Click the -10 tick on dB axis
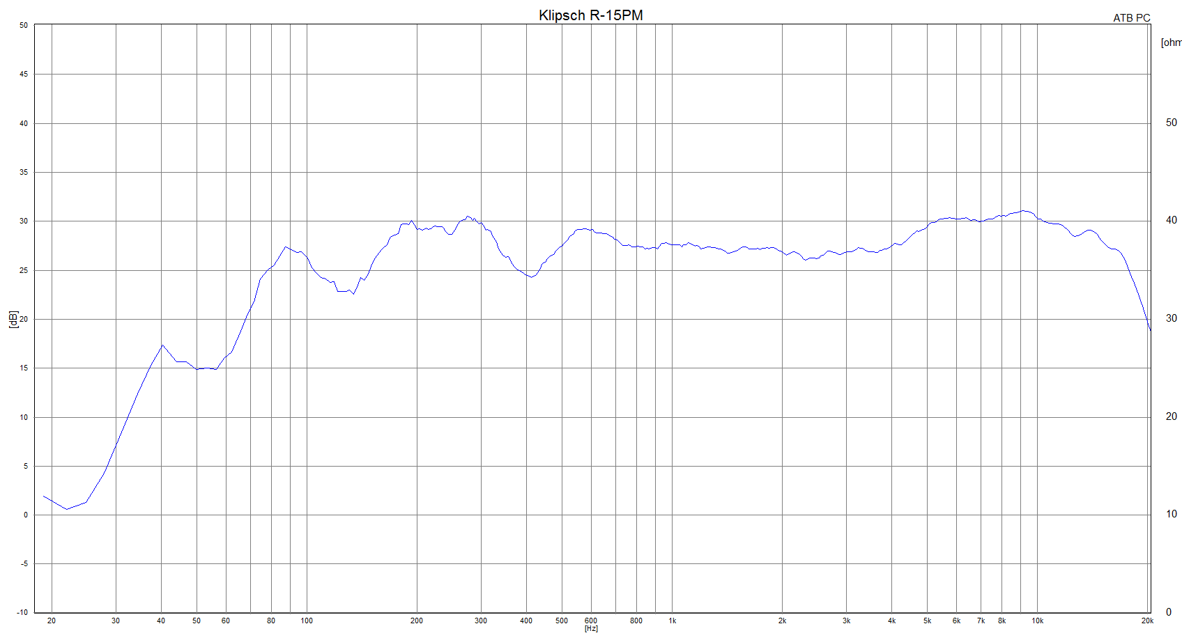Viewport: 1182px width, 640px height. click(22, 613)
